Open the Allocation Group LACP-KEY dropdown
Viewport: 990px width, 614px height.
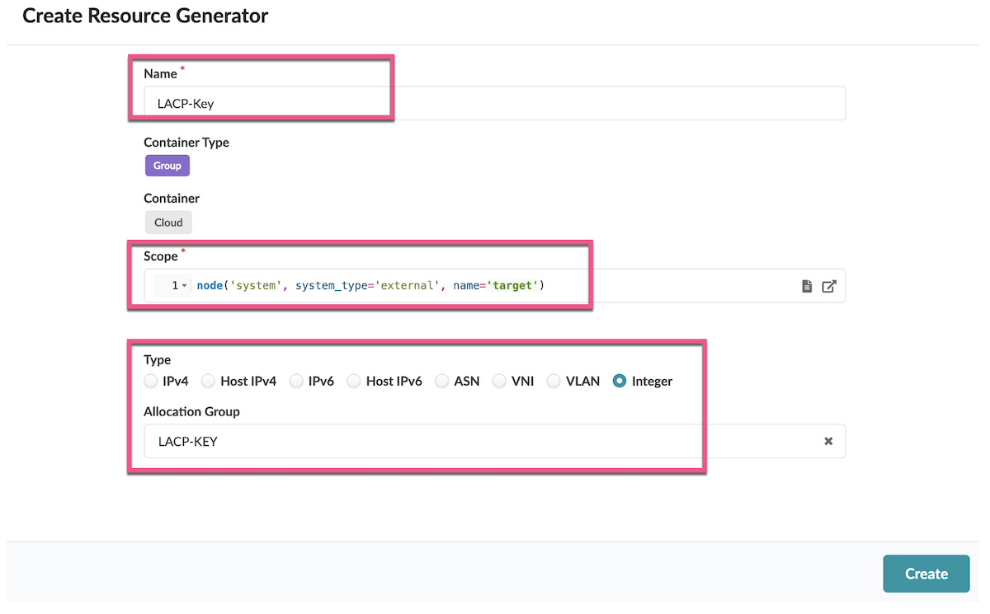(495, 441)
